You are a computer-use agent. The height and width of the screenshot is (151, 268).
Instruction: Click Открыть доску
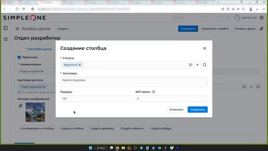[245, 29]
